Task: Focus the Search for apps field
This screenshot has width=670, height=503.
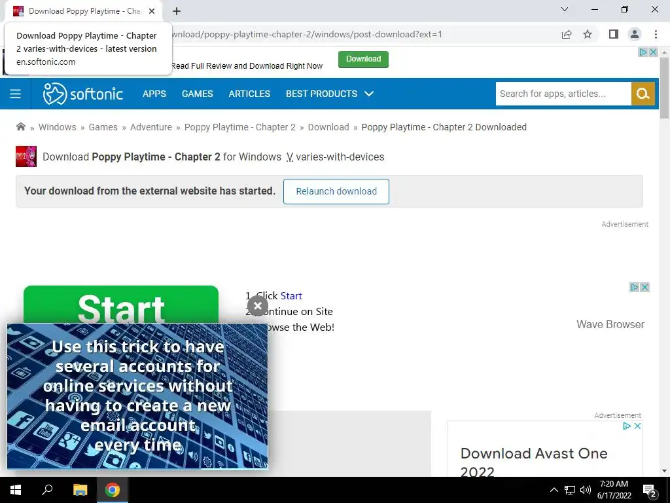Action: click(x=563, y=94)
